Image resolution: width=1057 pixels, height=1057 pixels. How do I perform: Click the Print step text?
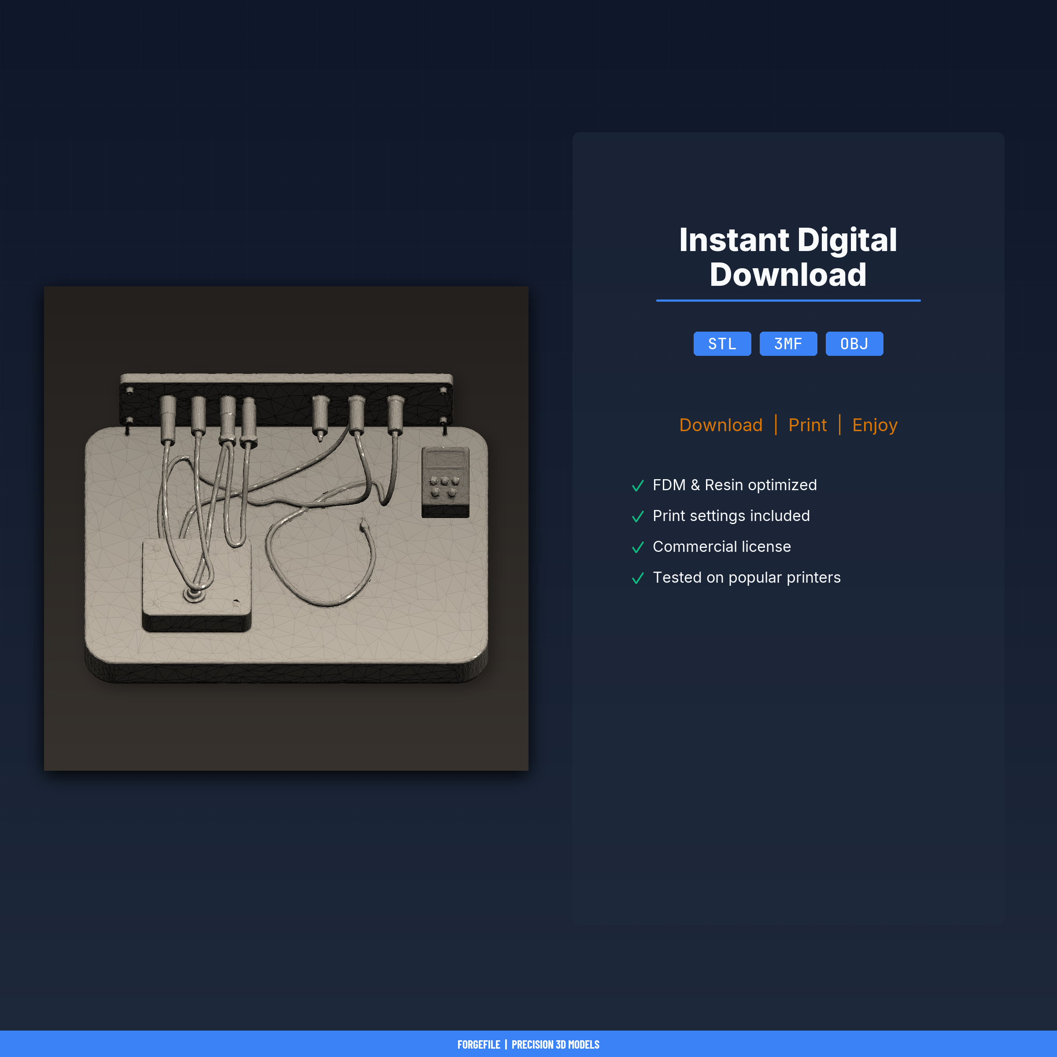pos(808,425)
